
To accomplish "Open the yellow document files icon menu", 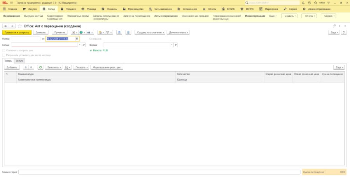I will click(x=101, y=33).
